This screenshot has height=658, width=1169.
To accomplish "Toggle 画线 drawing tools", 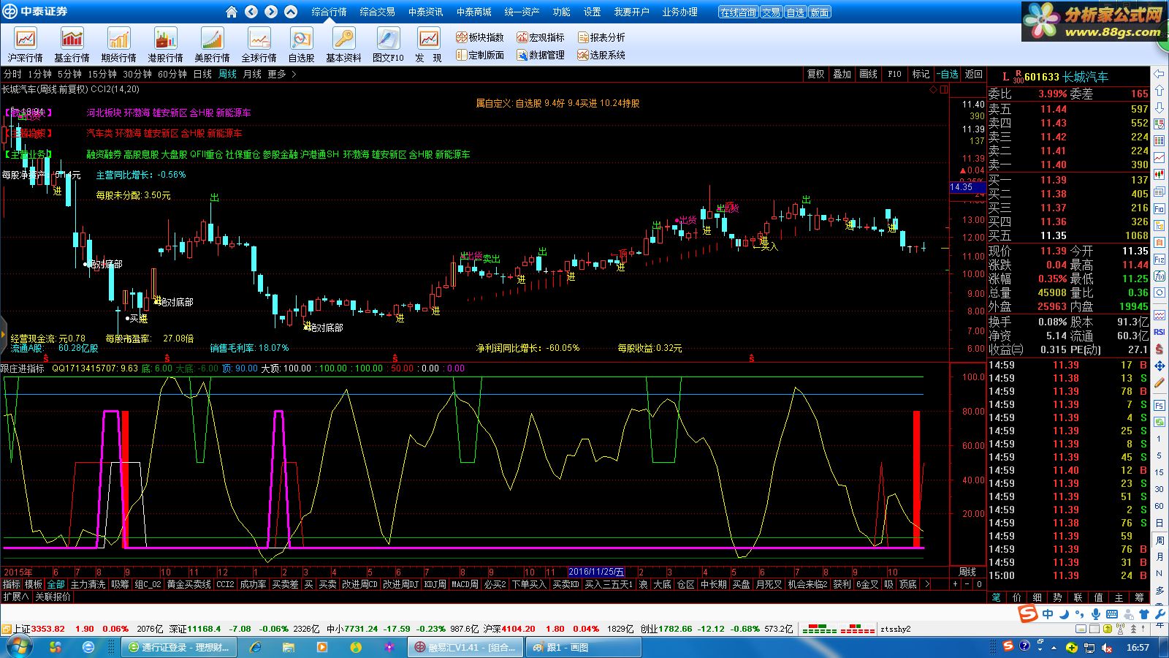I will click(868, 74).
